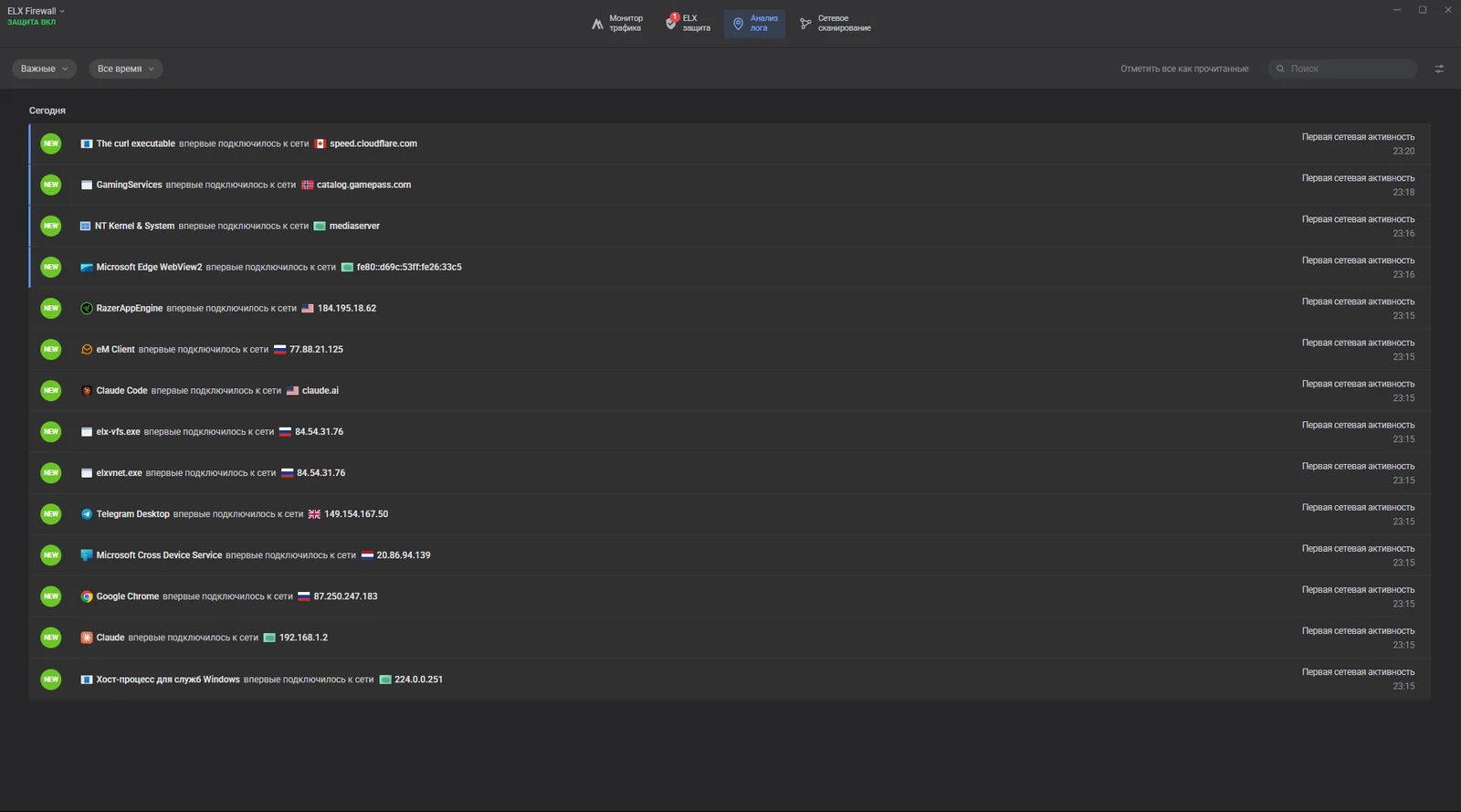Image resolution: width=1461 pixels, height=812 pixels.
Task: Click the Claude app icon in 192.168.1.2 row
Action: (x=87, y=638)
